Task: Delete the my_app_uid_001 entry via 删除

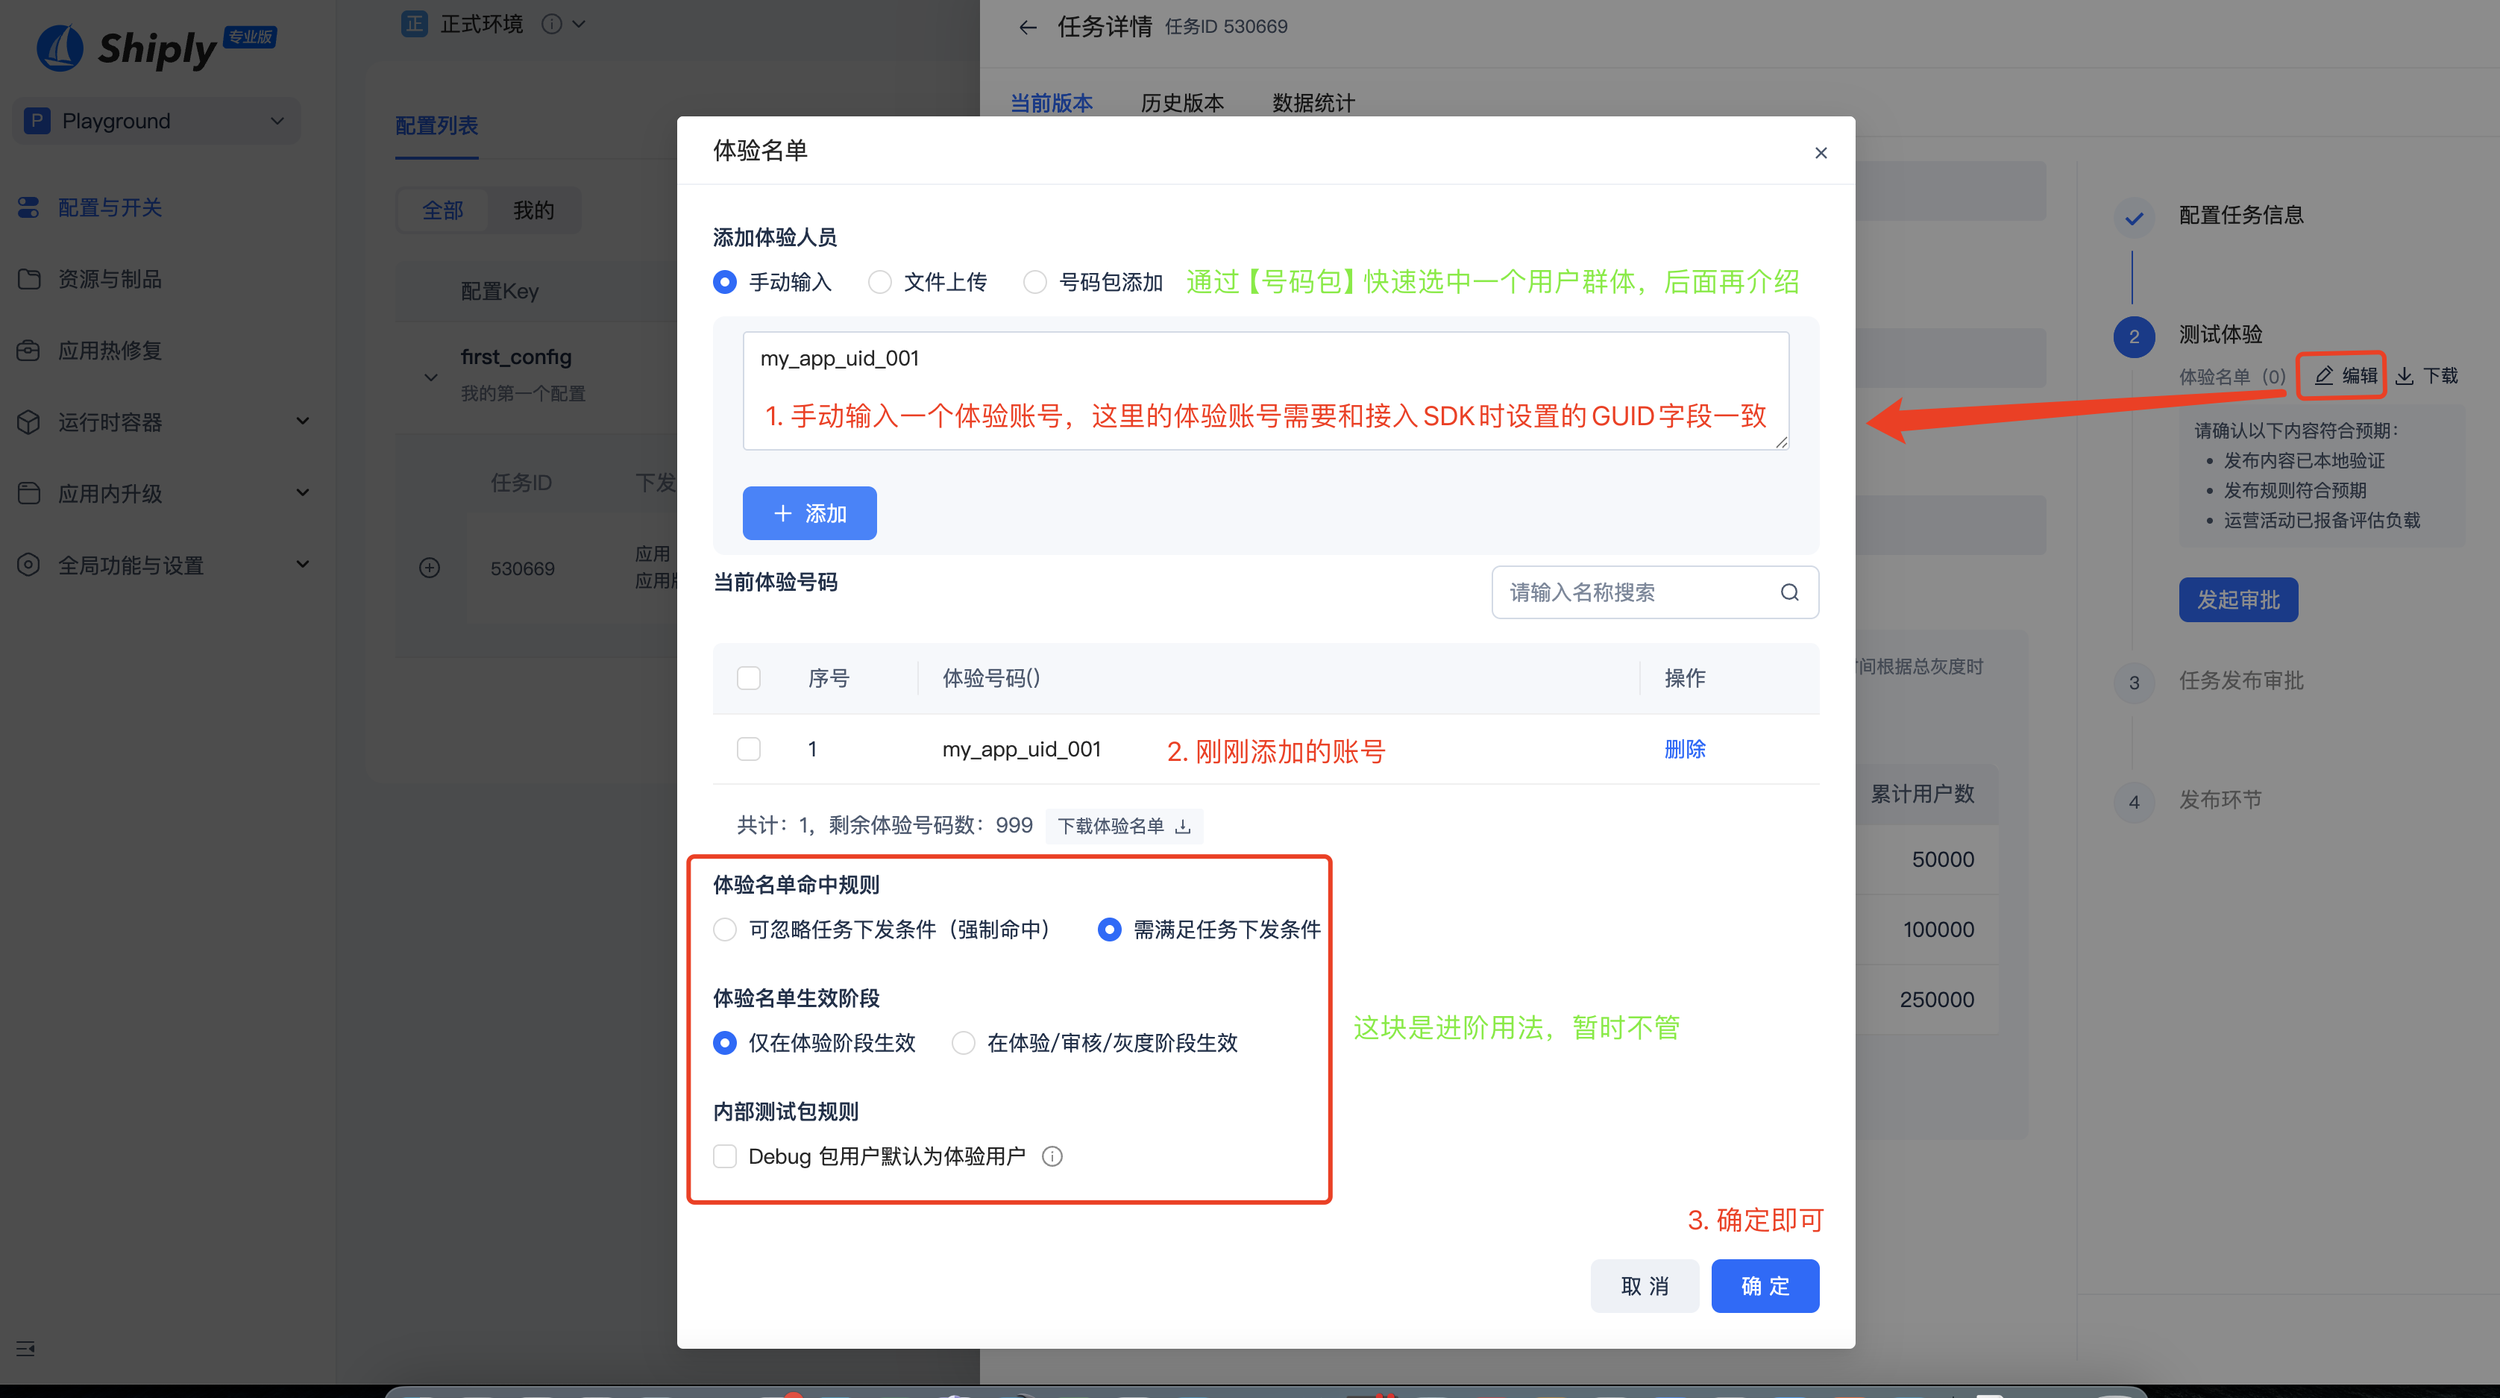Action: [1685, 748]
